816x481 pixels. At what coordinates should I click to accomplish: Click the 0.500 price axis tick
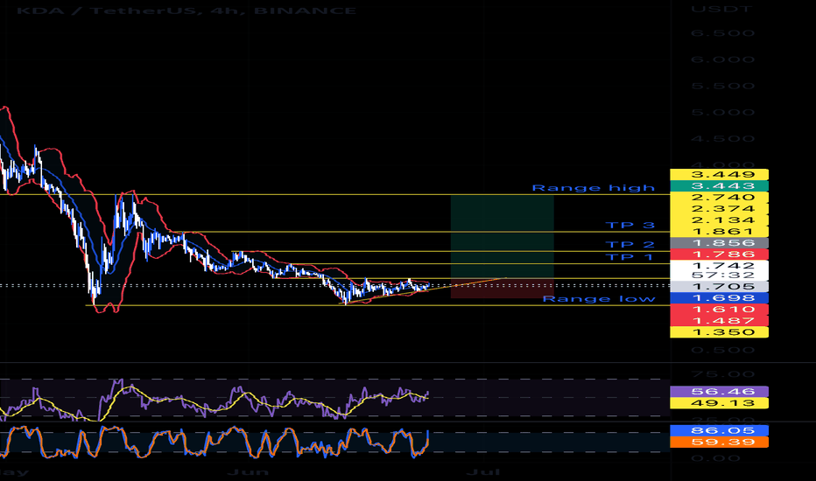pyautogui.click(x=723, y=350)
